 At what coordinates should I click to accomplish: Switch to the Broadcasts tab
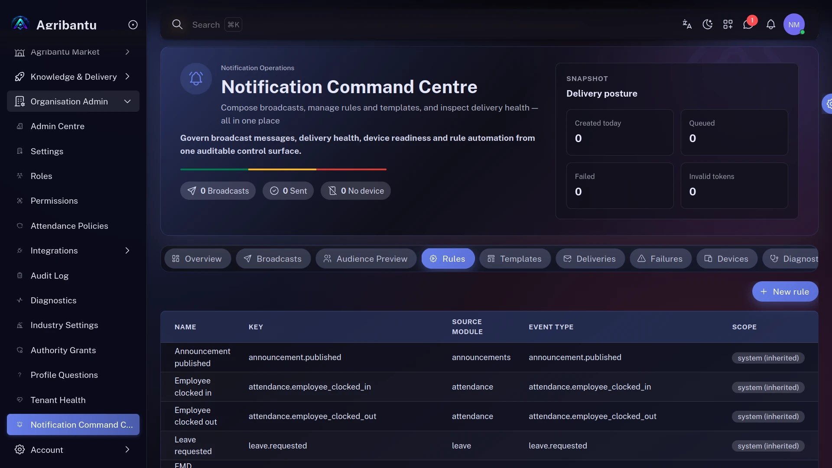tap(273, 259)
